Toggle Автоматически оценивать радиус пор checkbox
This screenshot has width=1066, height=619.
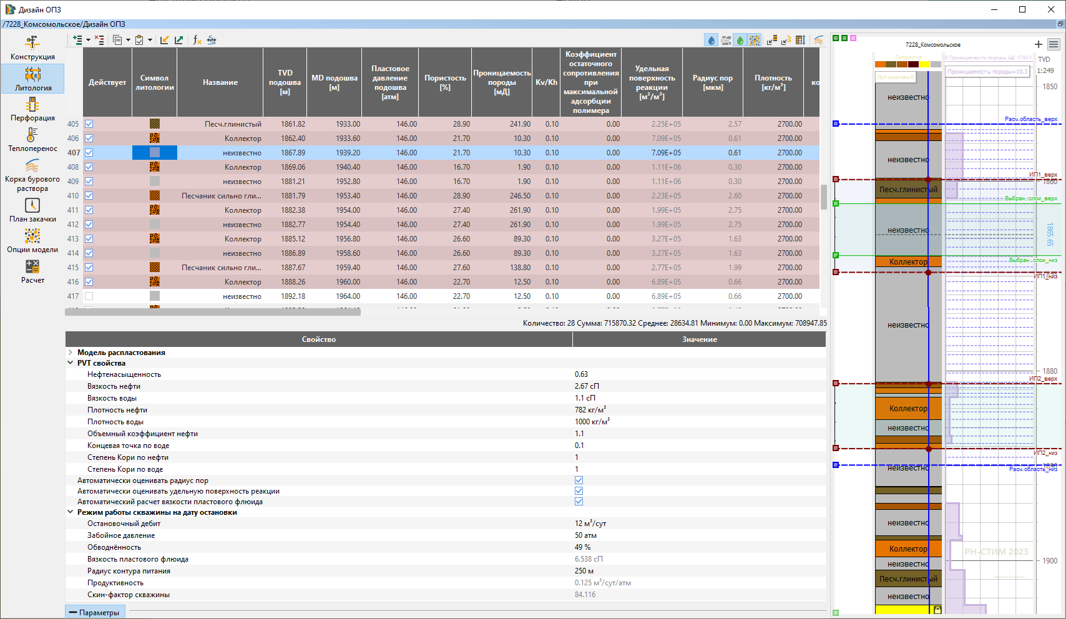point(579,480)
